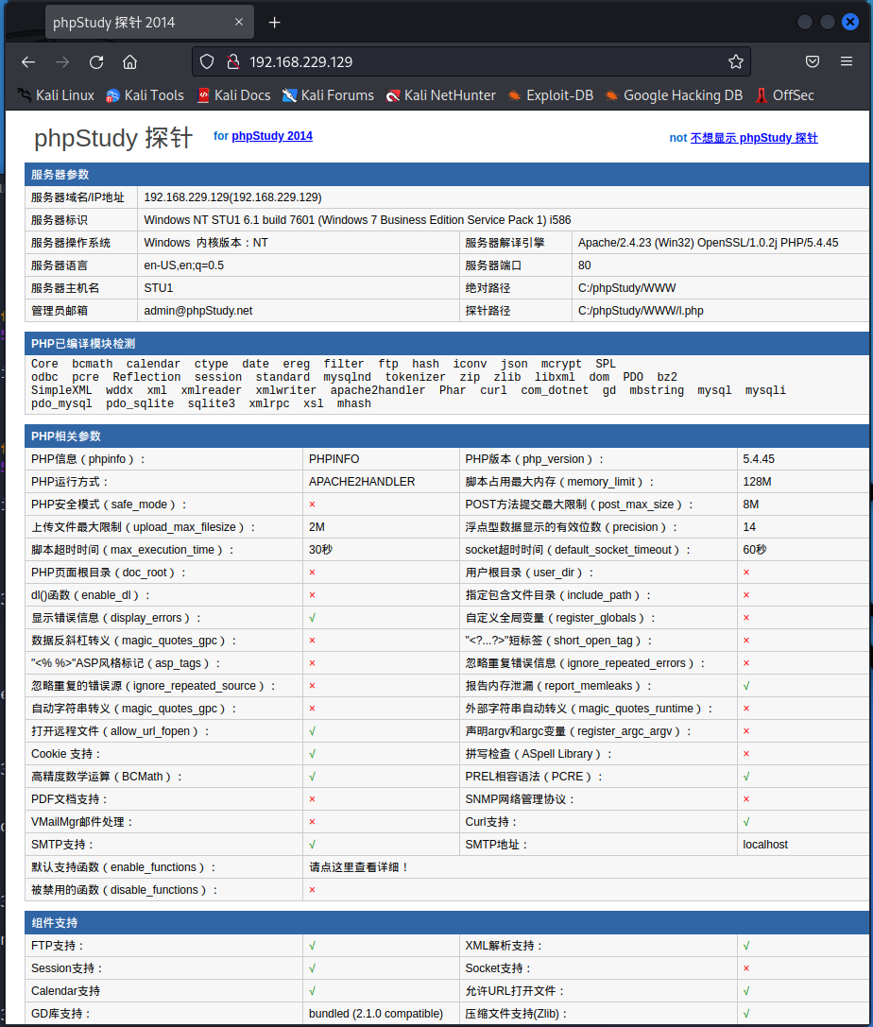Reload the page with the refresh icon
Screen dimensions: 873x1027
click(96, 61)
